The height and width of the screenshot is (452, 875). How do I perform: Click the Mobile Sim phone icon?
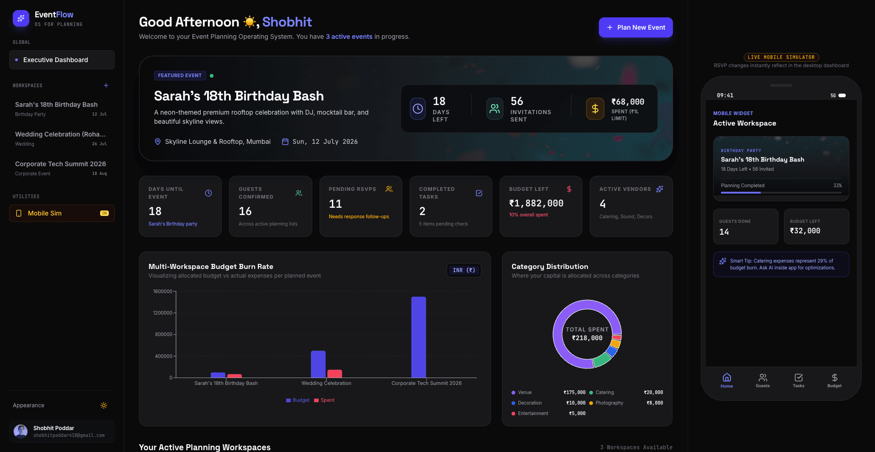pyautogui.click(x=19, y=213)
